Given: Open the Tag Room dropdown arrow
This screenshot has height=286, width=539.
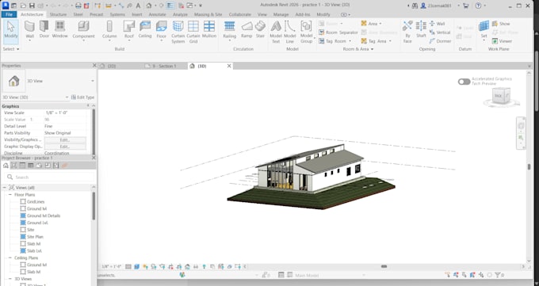Looking at the screenshot, I should [x=350, y=41].
